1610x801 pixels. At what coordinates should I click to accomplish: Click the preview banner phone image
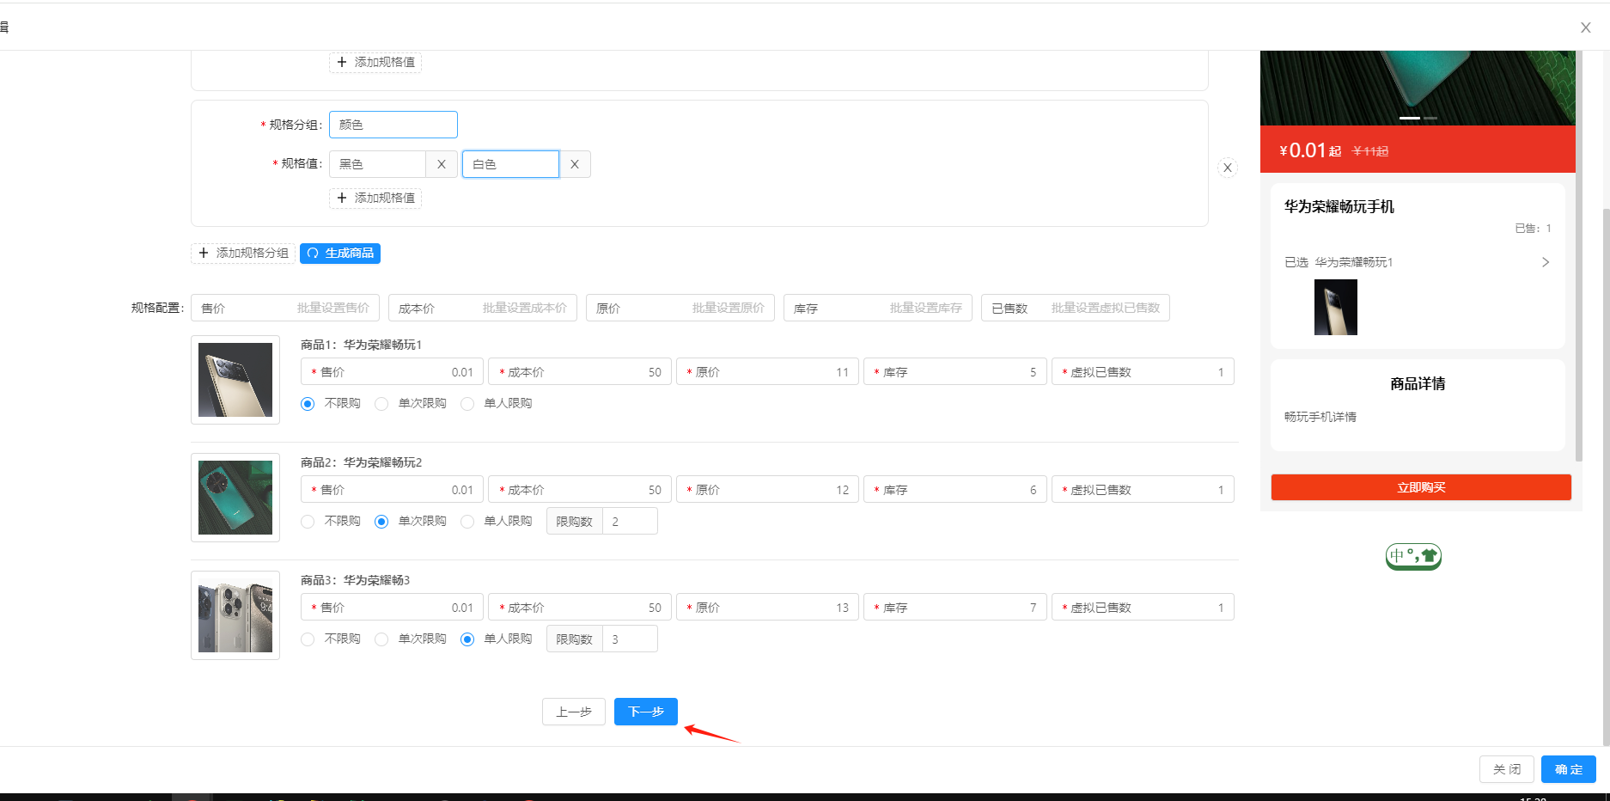coord(1418,88)
